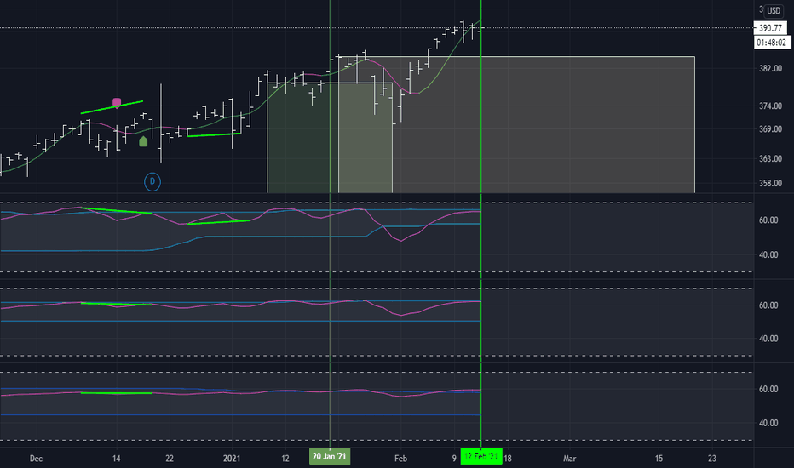Click 60.00 label in the first indicator pane
The image size is (794, 468).
[x=768, y=220]
